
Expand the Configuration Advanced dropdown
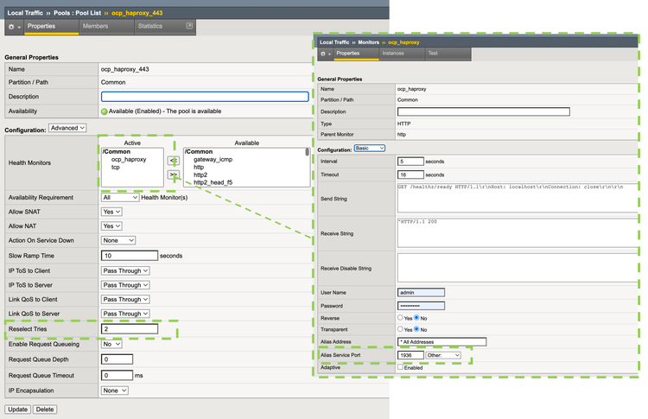point(68,128)
